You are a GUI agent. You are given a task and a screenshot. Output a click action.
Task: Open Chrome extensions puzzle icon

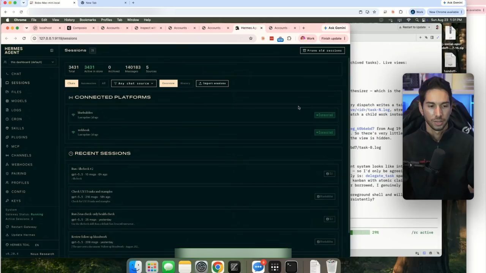[x=289, y=38]
